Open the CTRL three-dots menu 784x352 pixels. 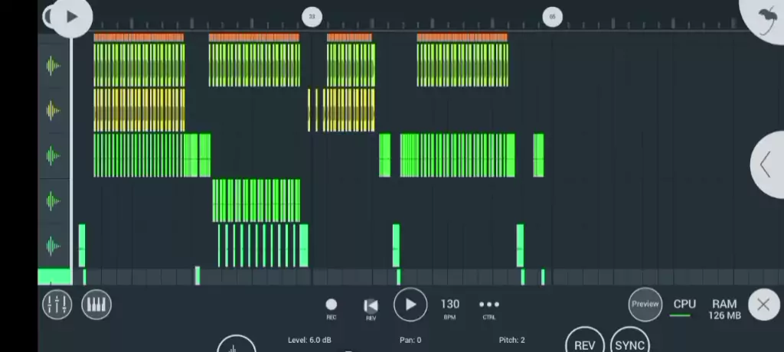[x=488, y=305]
